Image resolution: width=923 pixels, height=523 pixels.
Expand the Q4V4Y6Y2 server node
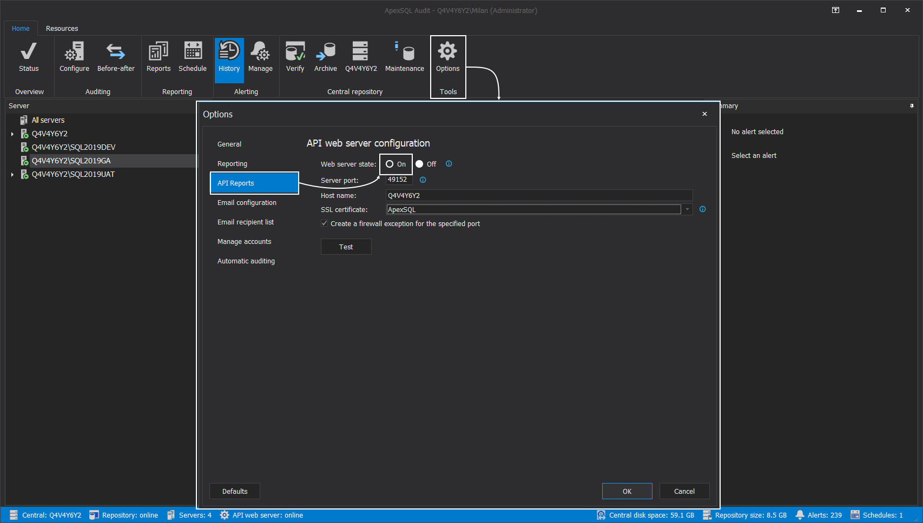12,134
